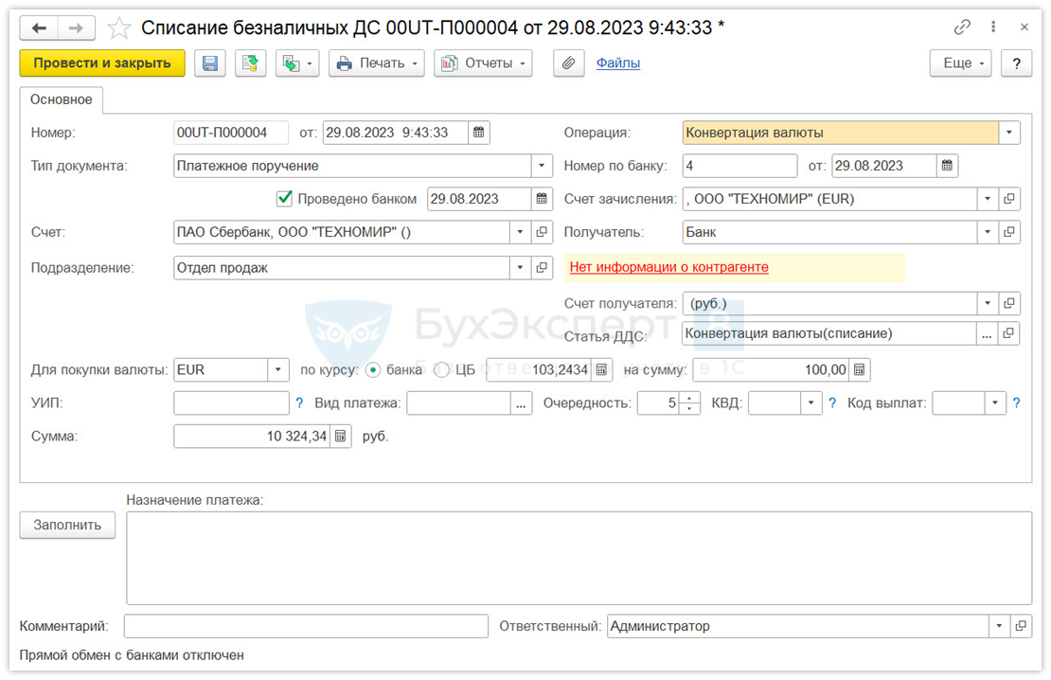Adjust Очередность with the spinner arrows
Viewport: 1051px width, 680px height.
pos(689,403)
